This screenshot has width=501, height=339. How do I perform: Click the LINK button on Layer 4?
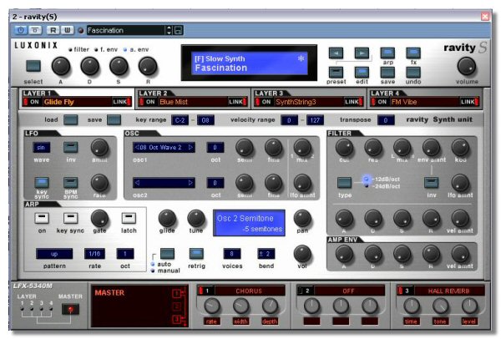tap(469, 102)
